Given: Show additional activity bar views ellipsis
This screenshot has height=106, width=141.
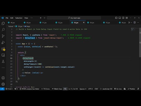Looking at the screenshot, I should [x=3, y=68].
